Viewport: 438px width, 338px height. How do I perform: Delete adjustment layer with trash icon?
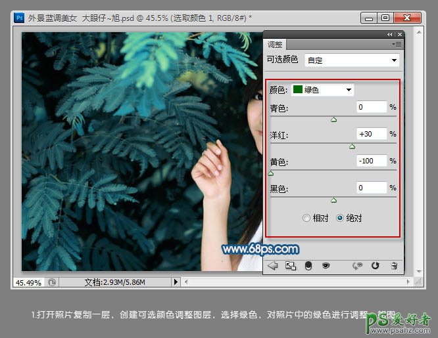pos(393,266)
